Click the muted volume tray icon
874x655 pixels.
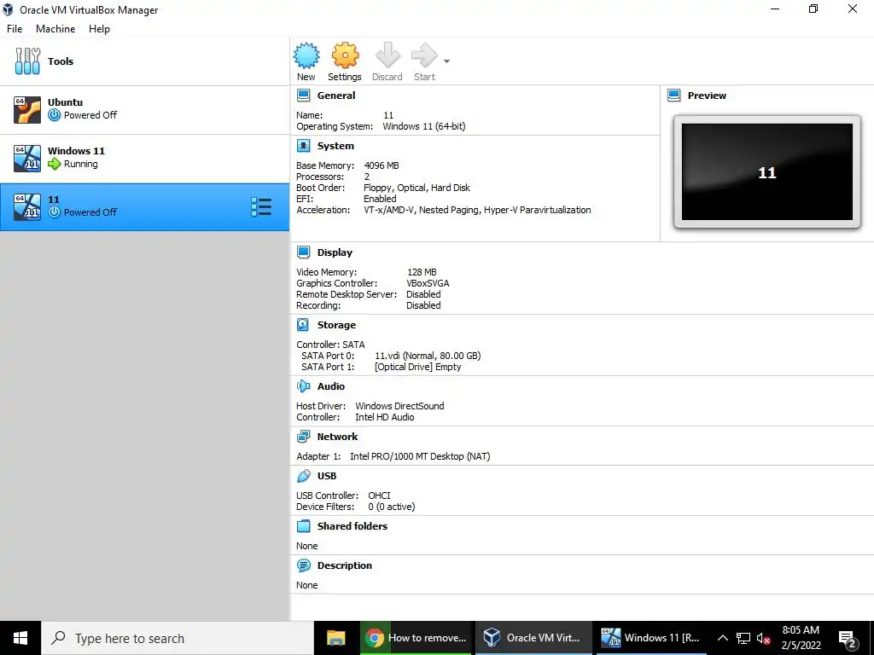[x=763, y=638]
